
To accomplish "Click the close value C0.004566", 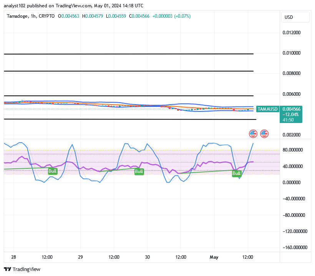I will [139, 16].
